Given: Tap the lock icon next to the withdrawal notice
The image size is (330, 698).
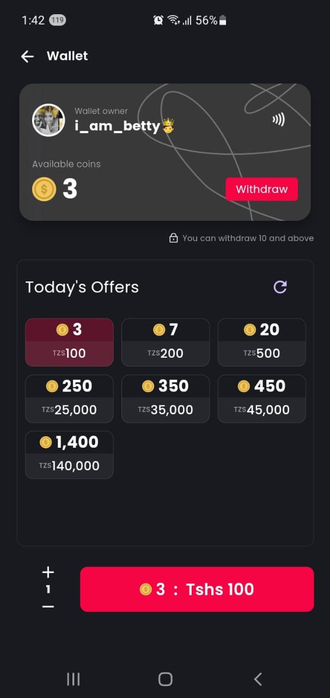Looking at the screenshot, I should click(x=173, y=238).
